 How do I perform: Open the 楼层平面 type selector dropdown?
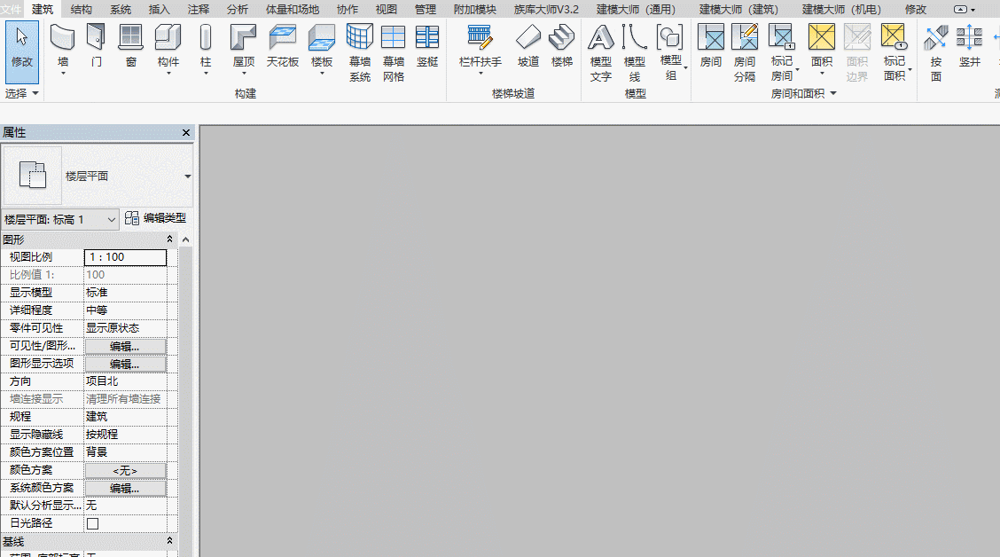[x=188, y=177]
